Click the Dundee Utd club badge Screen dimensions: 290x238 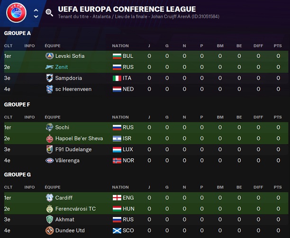point(49,231)
